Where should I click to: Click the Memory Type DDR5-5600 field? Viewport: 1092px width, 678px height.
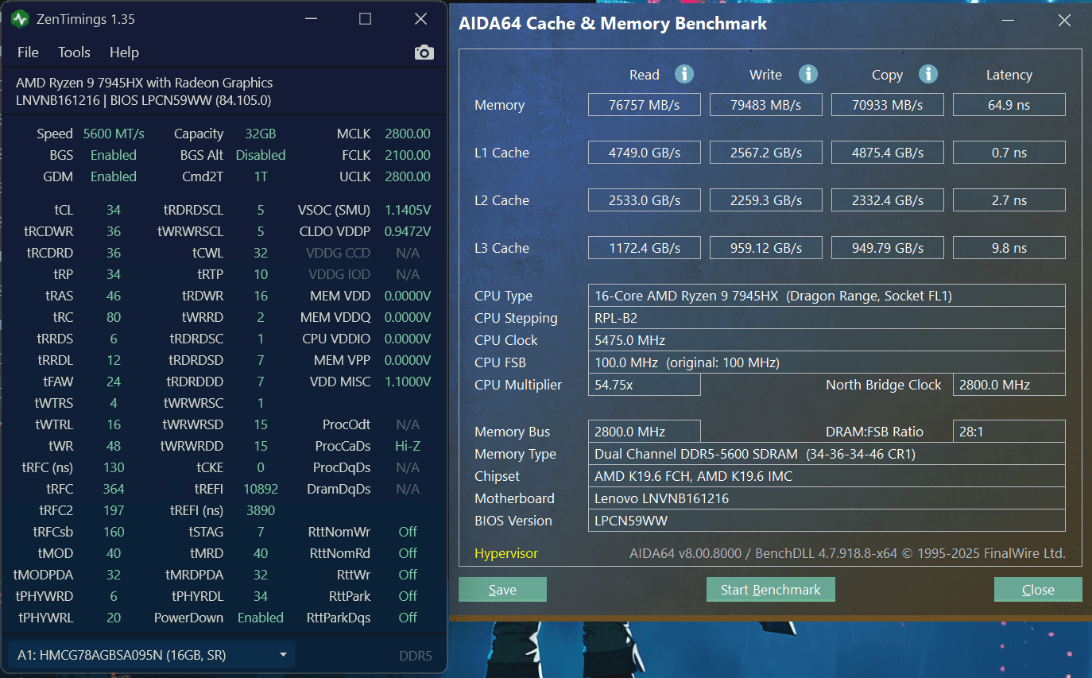(x=827, y=454)
